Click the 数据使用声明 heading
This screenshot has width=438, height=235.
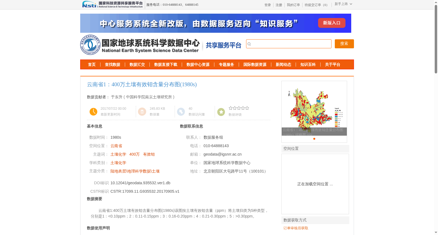pyautogui.click(x=98, y=228)
